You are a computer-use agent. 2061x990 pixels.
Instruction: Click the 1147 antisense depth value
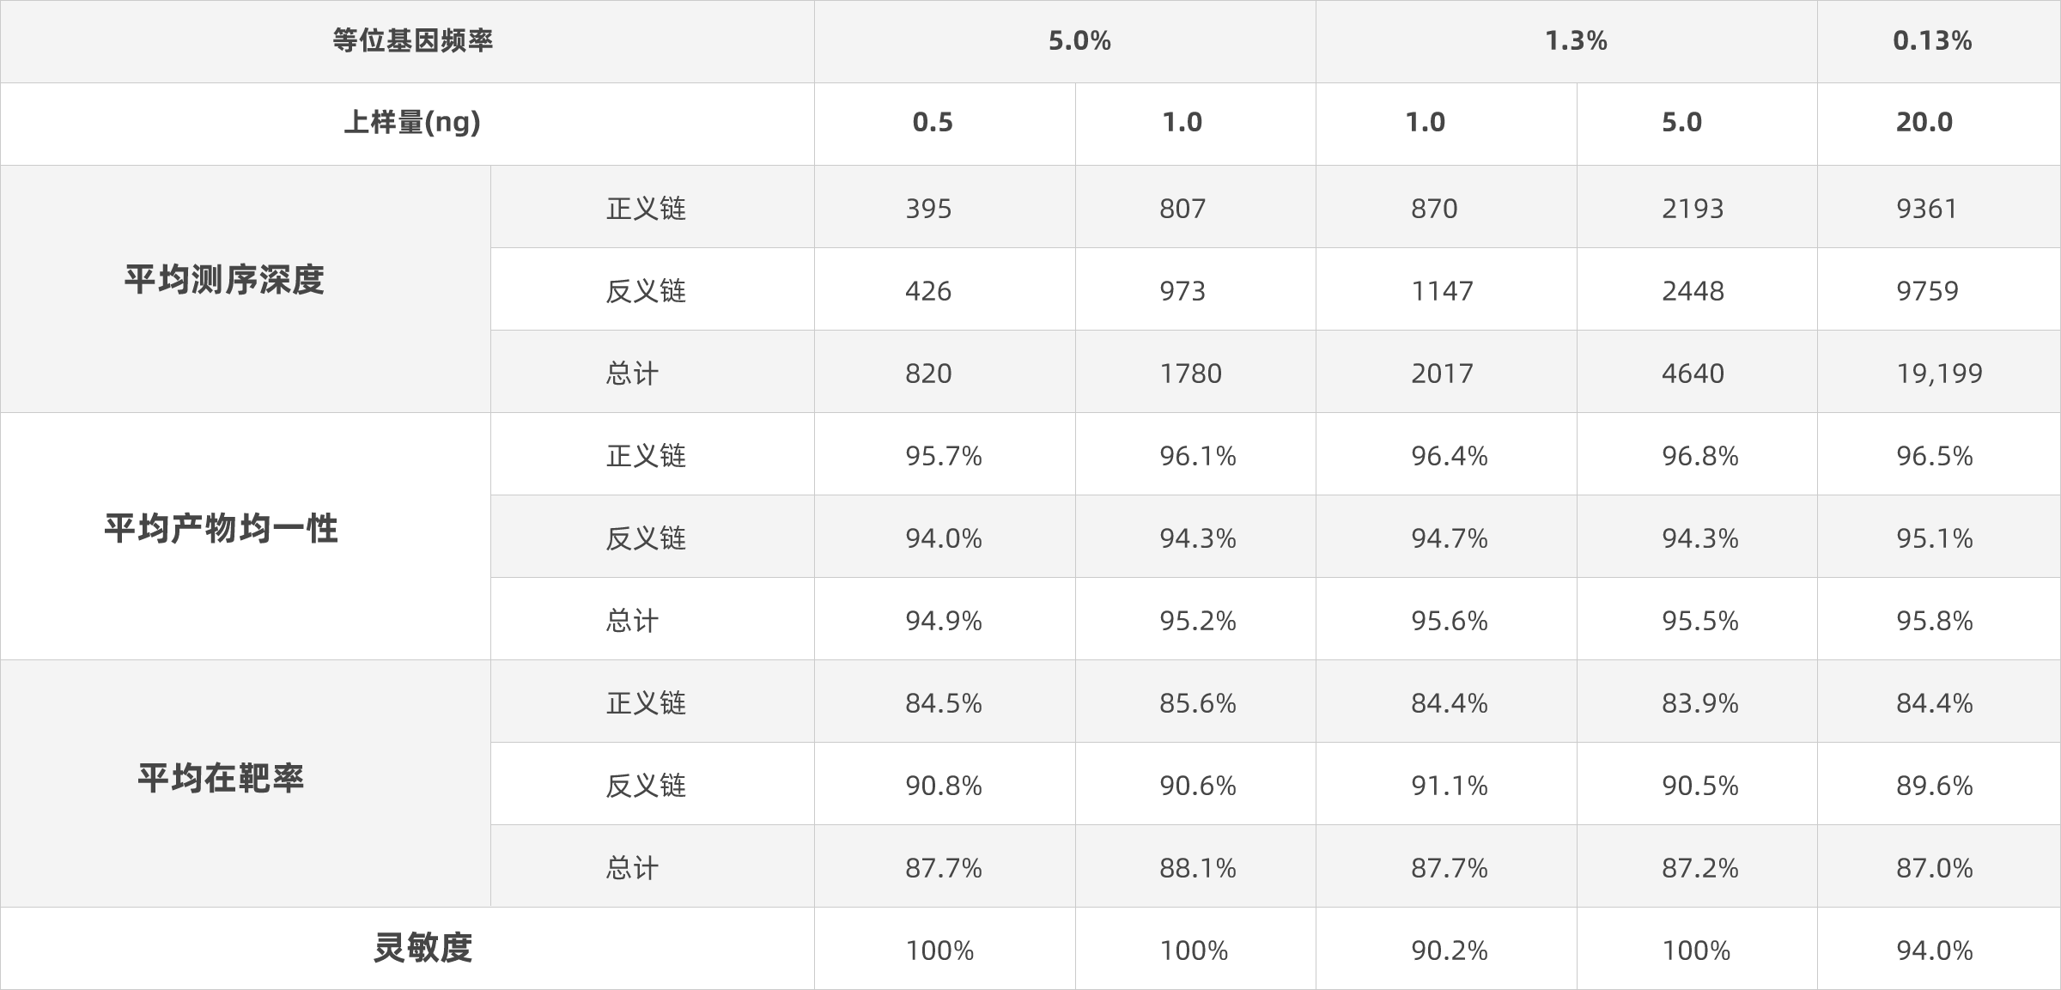tap(1442, 291)
